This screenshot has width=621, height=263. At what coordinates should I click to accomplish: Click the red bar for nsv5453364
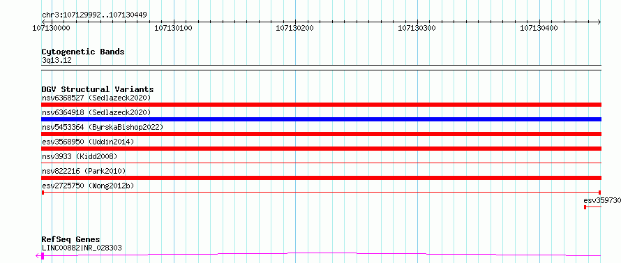[321, 134]
